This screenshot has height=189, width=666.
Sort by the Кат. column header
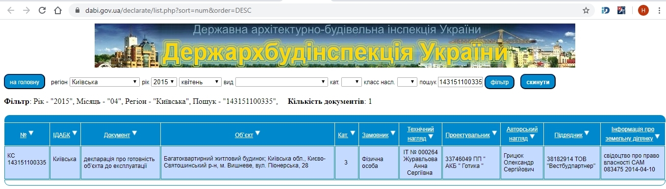[x=343, y=135]
